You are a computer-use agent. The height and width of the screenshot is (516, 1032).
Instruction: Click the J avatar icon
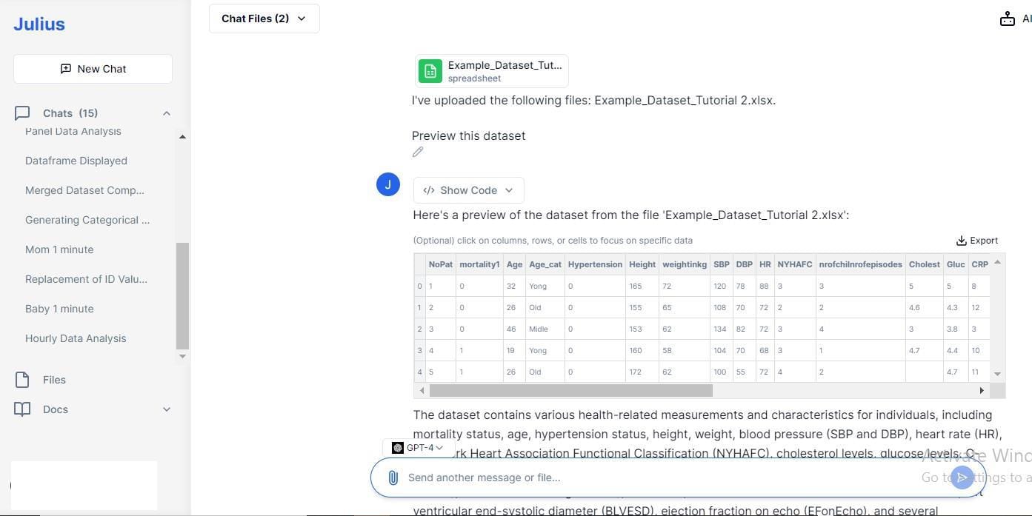(388, 184)
